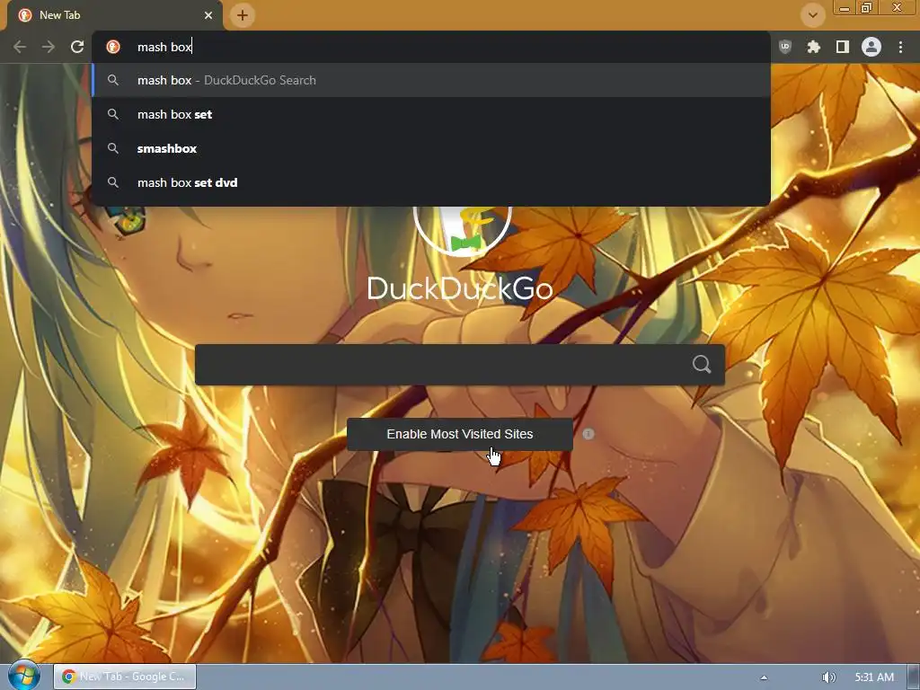Click Enable Most Visited Sites button
The width and height of the screenshot is (920, 690).
(x=459, y=434)
